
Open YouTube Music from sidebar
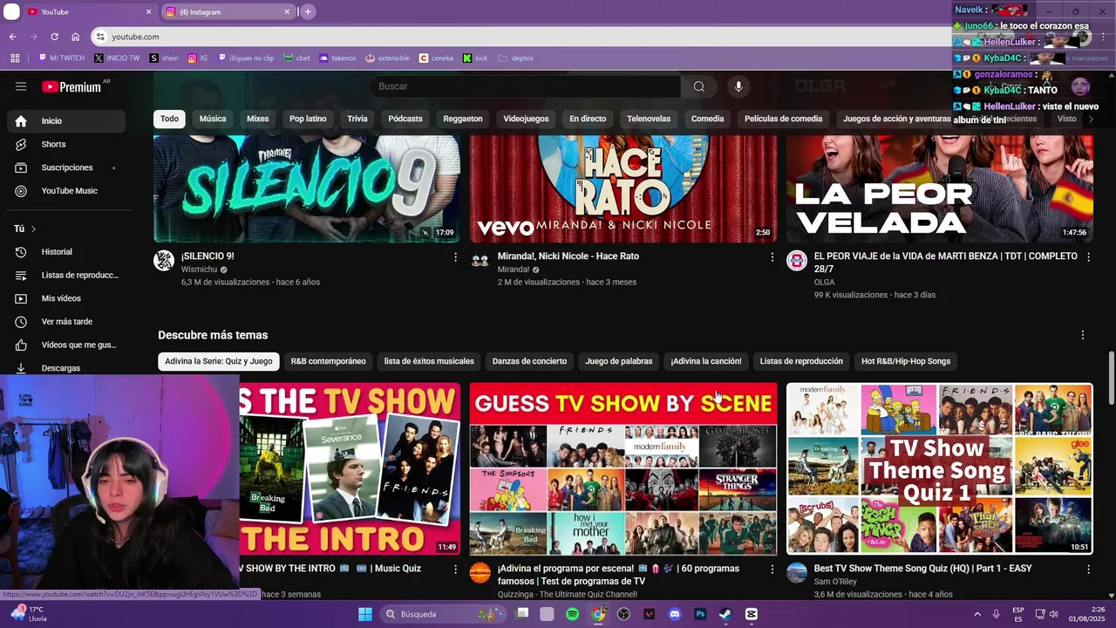(65, 191)
